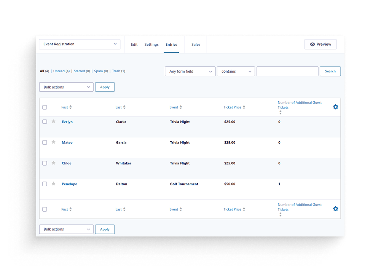The height and width of the screenshot is (276, 381).
Task: Select the Penelope entry checkbox
Action: click(x=45, y=184)
